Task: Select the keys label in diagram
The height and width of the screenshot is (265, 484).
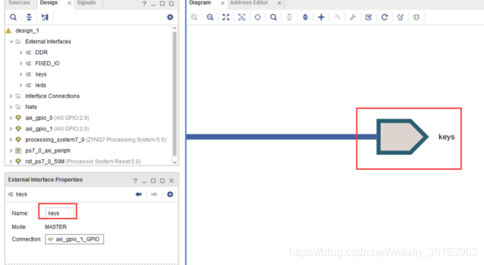Action: click(447, 137)
